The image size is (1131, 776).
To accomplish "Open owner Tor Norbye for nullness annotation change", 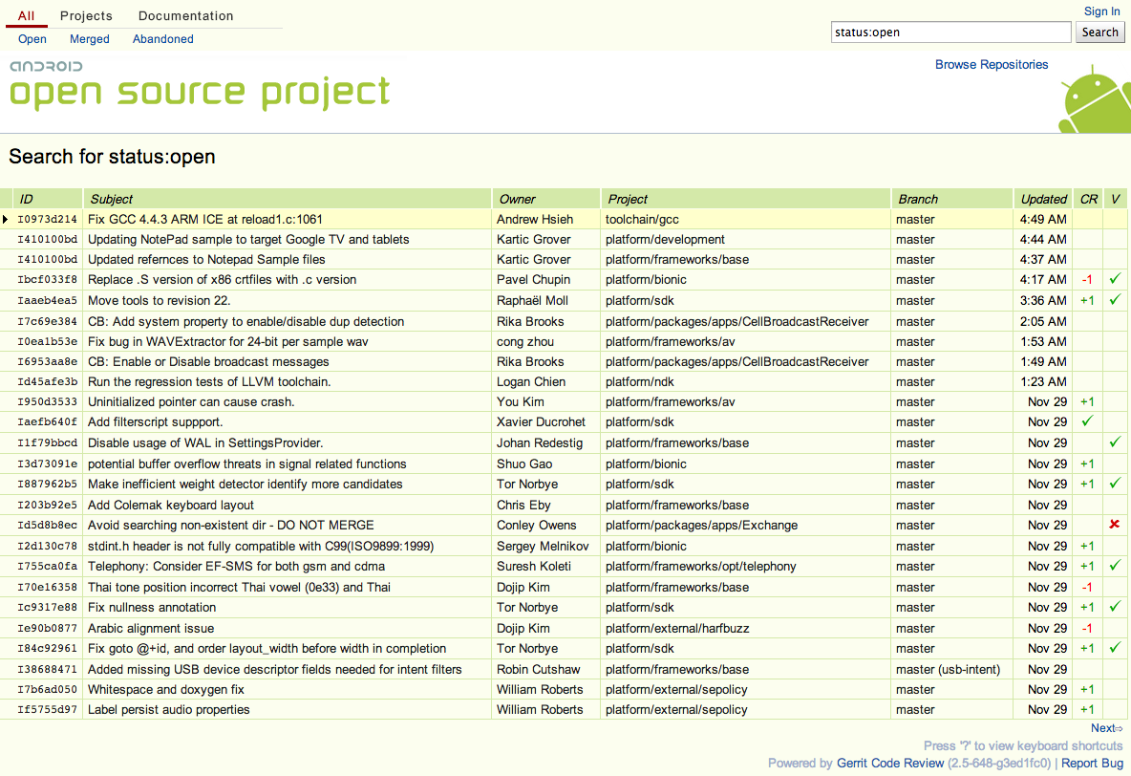I will click(529, 607).
